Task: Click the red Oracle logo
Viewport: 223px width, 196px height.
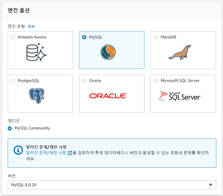Action: (108, 96)
